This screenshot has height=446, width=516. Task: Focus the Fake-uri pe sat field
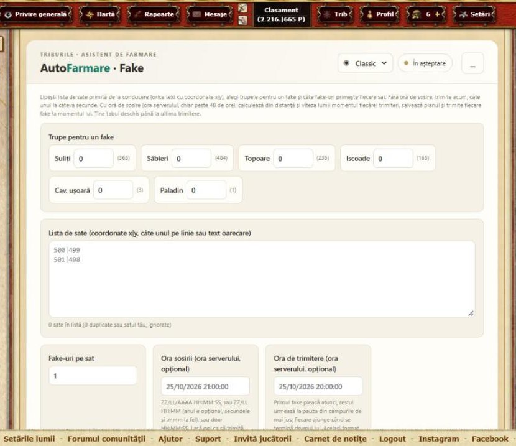point(93,376)
